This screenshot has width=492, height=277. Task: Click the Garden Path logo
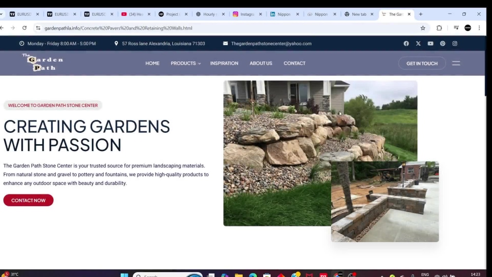(43, 62)
